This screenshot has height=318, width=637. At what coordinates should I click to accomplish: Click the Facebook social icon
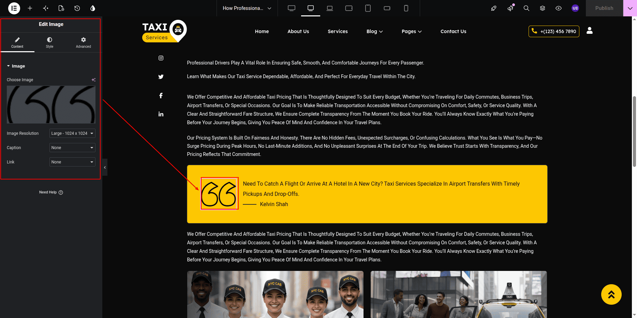161,96
